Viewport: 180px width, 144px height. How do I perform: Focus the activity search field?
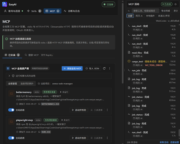coord(145,11)
